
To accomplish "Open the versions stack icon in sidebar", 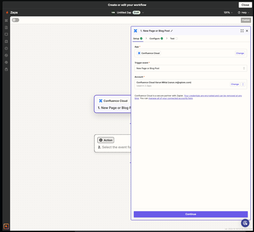I will [x=6, y=69].
